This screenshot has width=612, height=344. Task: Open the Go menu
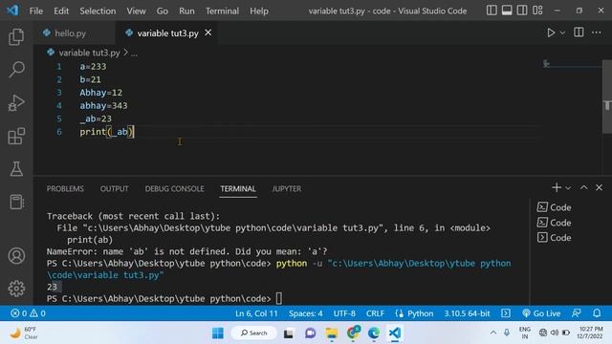(x=162, y=11)
